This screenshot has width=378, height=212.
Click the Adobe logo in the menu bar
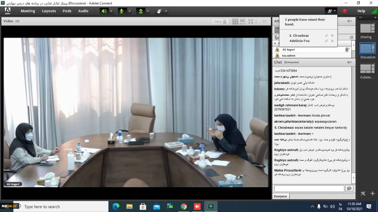pos(7,11)
